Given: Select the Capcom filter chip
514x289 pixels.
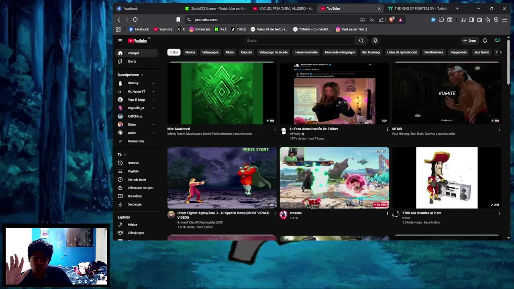Looking at the screenshot, I should 247,52.
